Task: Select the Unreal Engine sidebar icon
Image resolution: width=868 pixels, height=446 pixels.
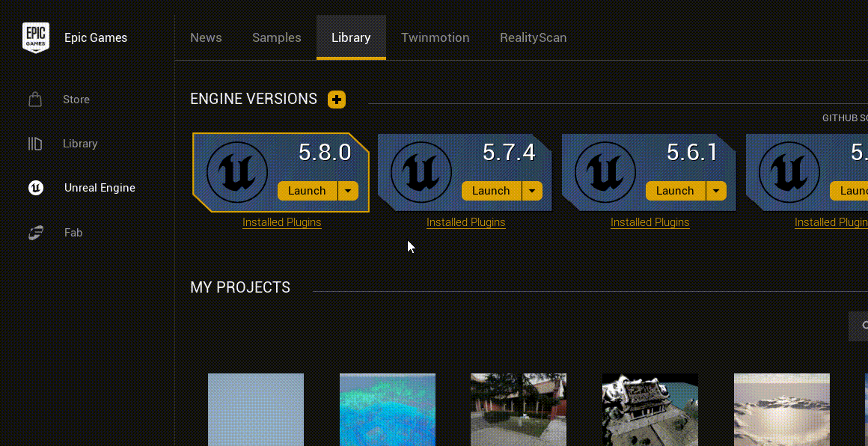Action: 36,188
